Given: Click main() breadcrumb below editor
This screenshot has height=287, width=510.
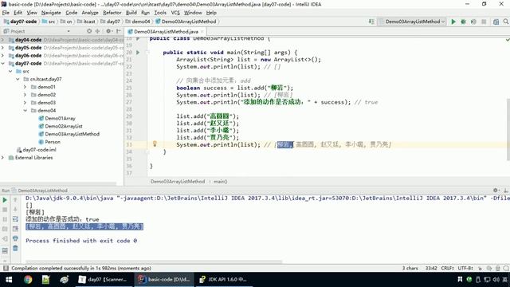Looking at the screenshot, I should (x=221, y=182).
